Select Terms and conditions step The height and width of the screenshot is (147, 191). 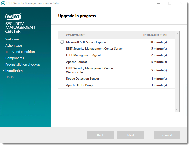[21, 52]
